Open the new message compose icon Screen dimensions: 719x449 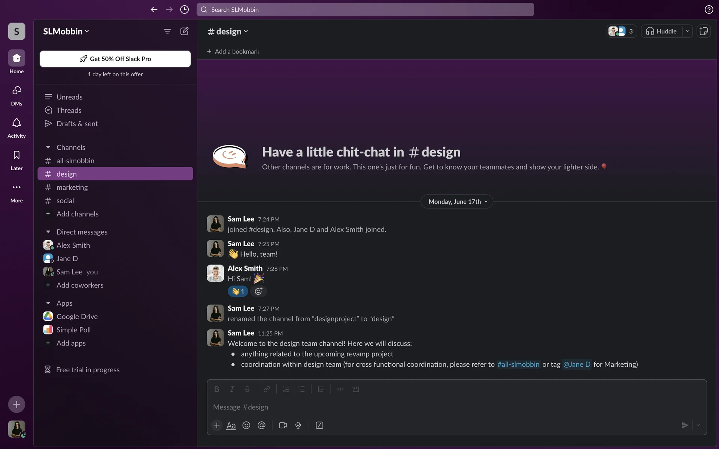point(184,31)
